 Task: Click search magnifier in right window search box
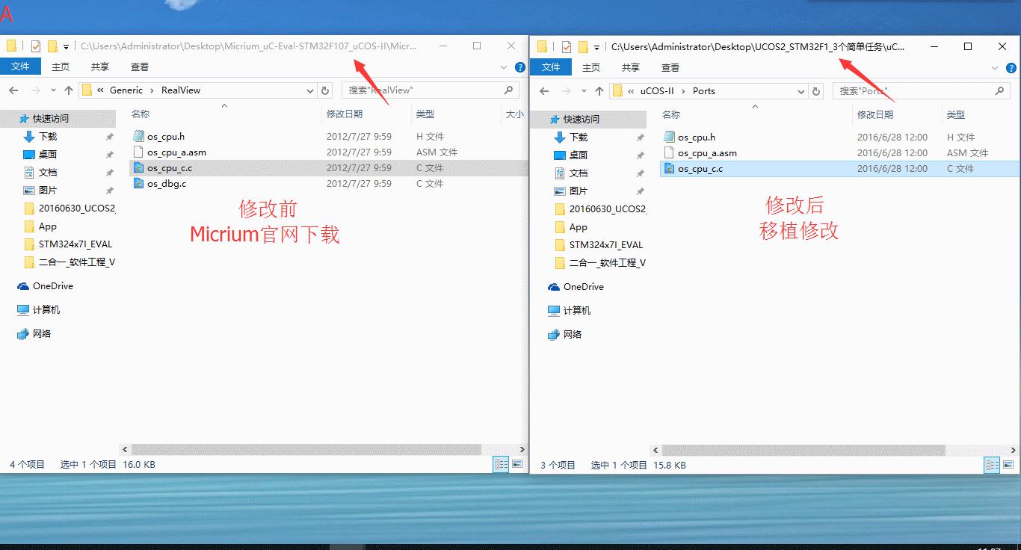point(1000,90)
